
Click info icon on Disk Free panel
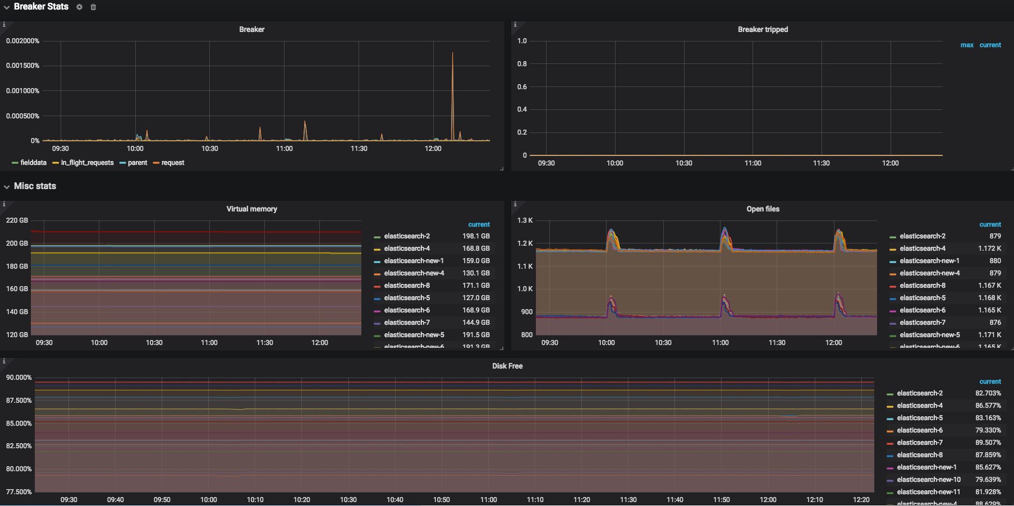pos(4,361)
